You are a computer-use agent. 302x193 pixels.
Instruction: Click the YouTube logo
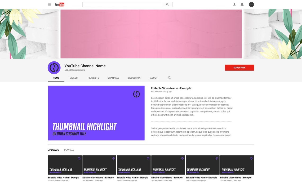59,4
